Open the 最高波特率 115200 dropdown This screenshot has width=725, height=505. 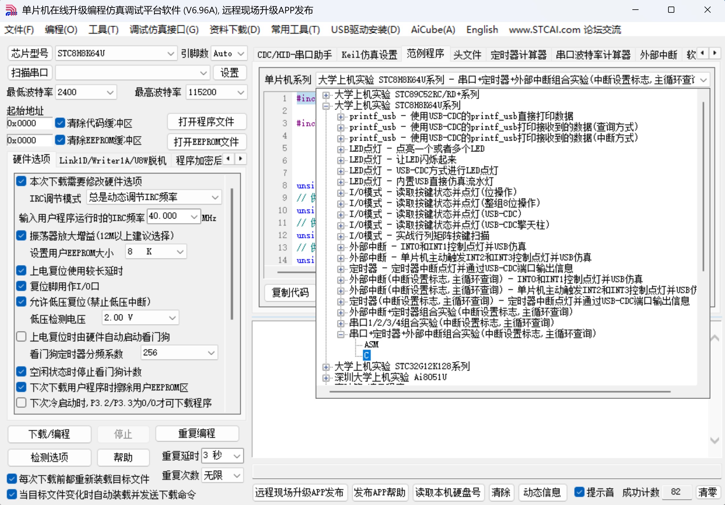(241, 93)
